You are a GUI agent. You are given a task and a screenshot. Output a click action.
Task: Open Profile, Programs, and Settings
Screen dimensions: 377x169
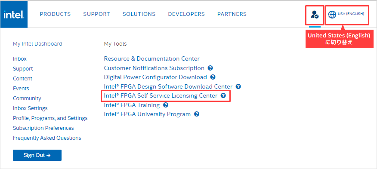50,118
